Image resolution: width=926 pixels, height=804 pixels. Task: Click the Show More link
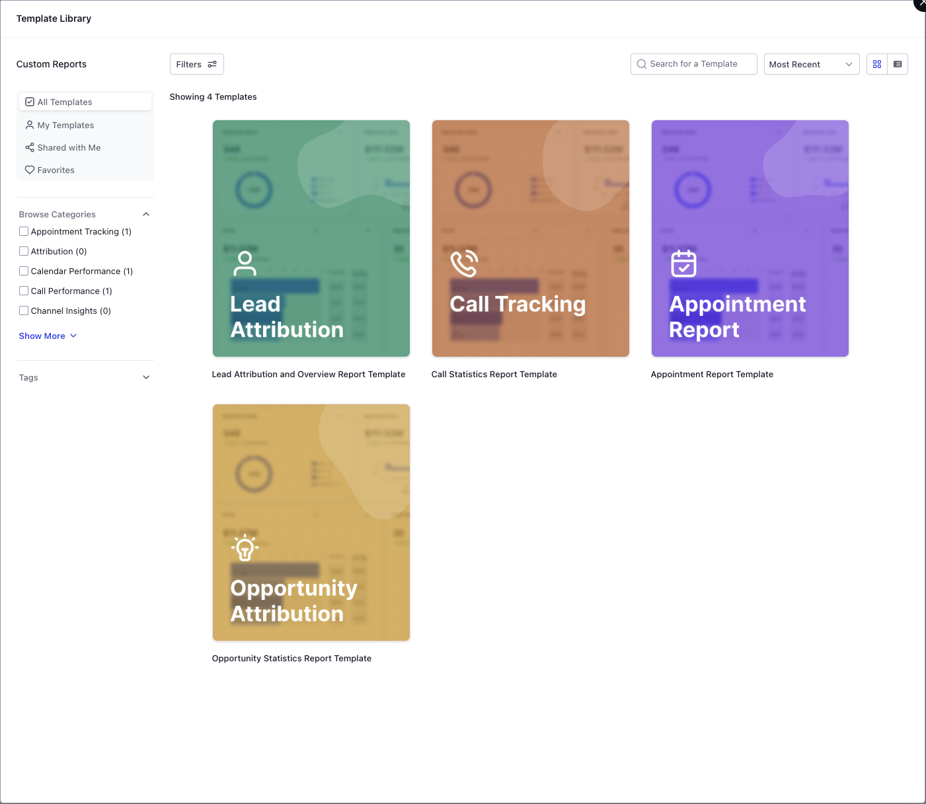(42, 336)
